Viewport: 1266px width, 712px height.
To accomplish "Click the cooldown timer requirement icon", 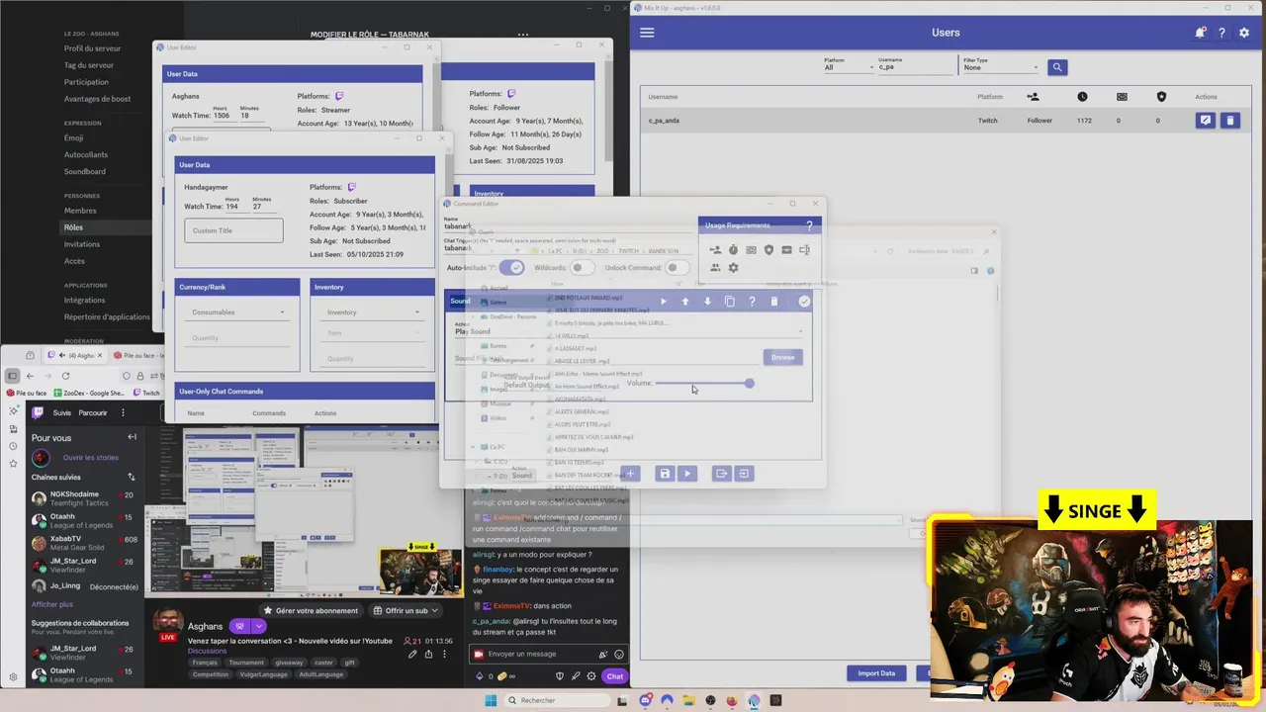I will [x=733, y=250].
